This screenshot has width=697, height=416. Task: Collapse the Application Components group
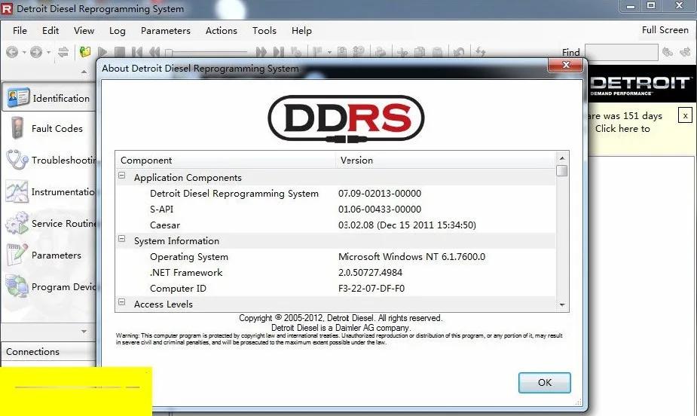tap(122, 176)
